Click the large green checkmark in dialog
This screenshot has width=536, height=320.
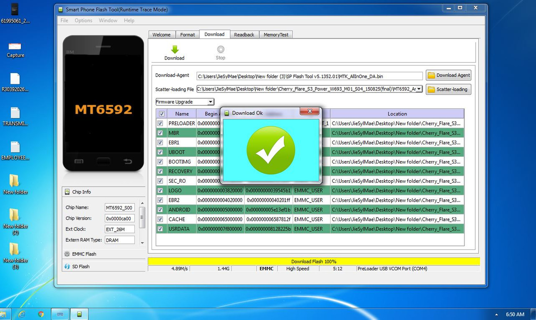tap(271, 150)
